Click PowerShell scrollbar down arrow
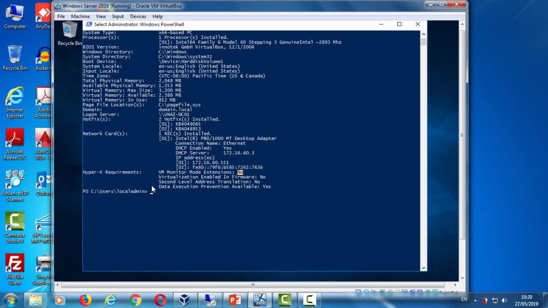This screenshot has height=308, width=548. point(423,268)
